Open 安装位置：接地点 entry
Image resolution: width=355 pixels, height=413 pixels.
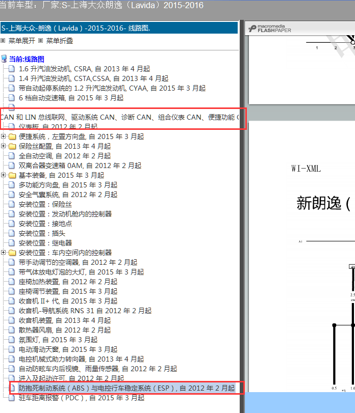click(x=45, y=224)
